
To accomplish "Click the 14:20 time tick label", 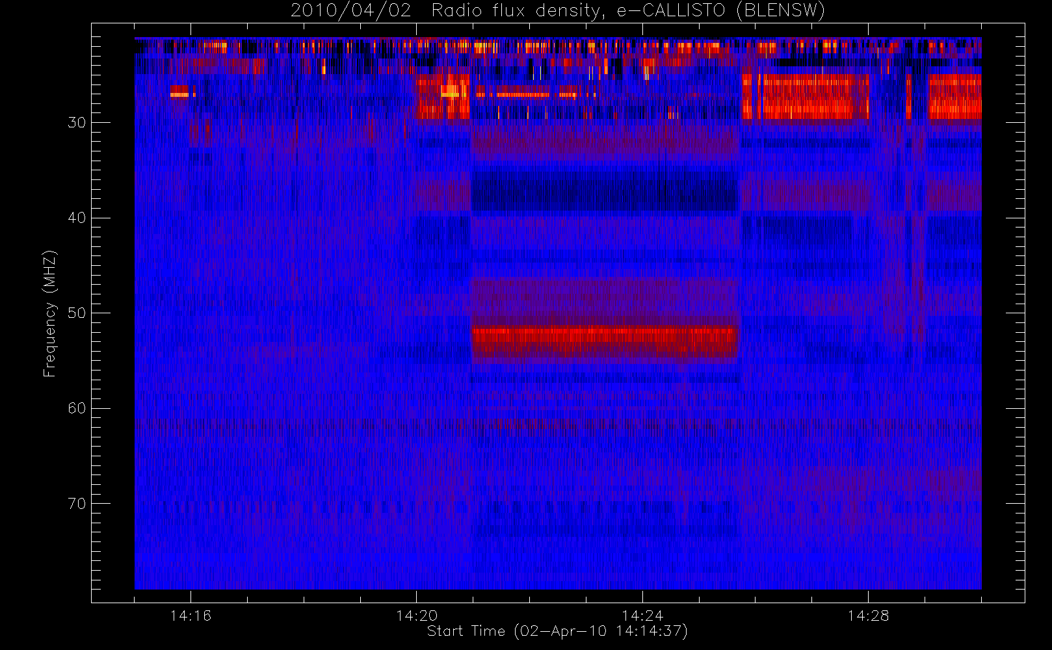I will (417, 616).
